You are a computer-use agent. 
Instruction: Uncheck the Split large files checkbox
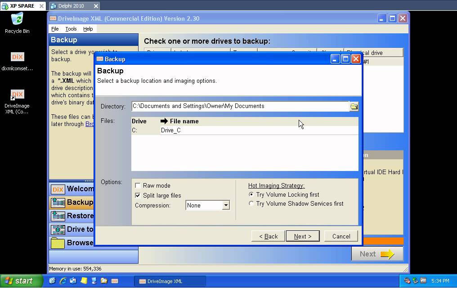point(138,195)
